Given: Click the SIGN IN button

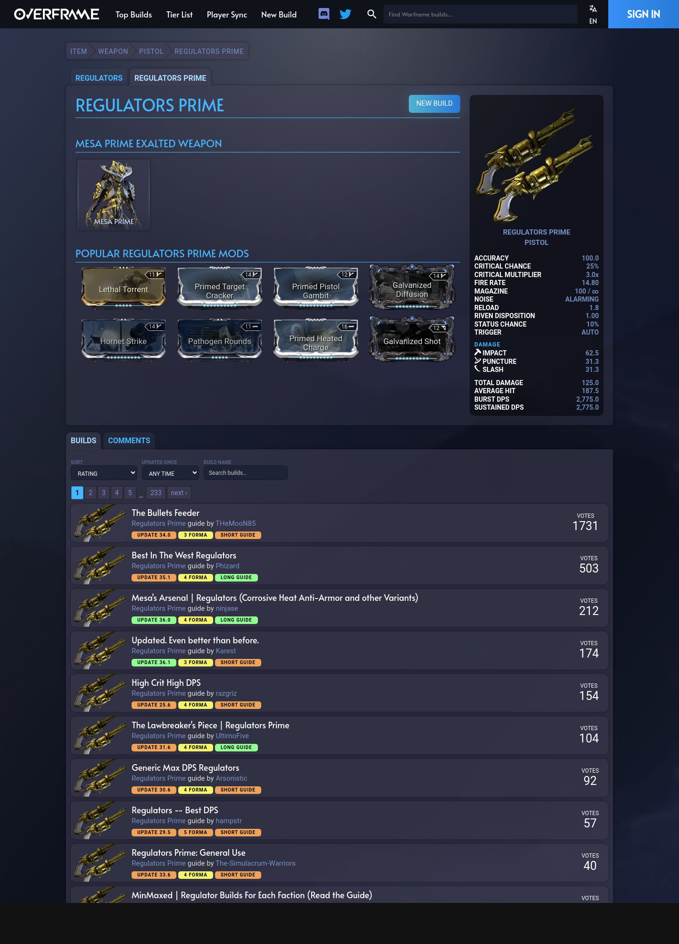Looking at the screenshot, I should pos(644,14).
